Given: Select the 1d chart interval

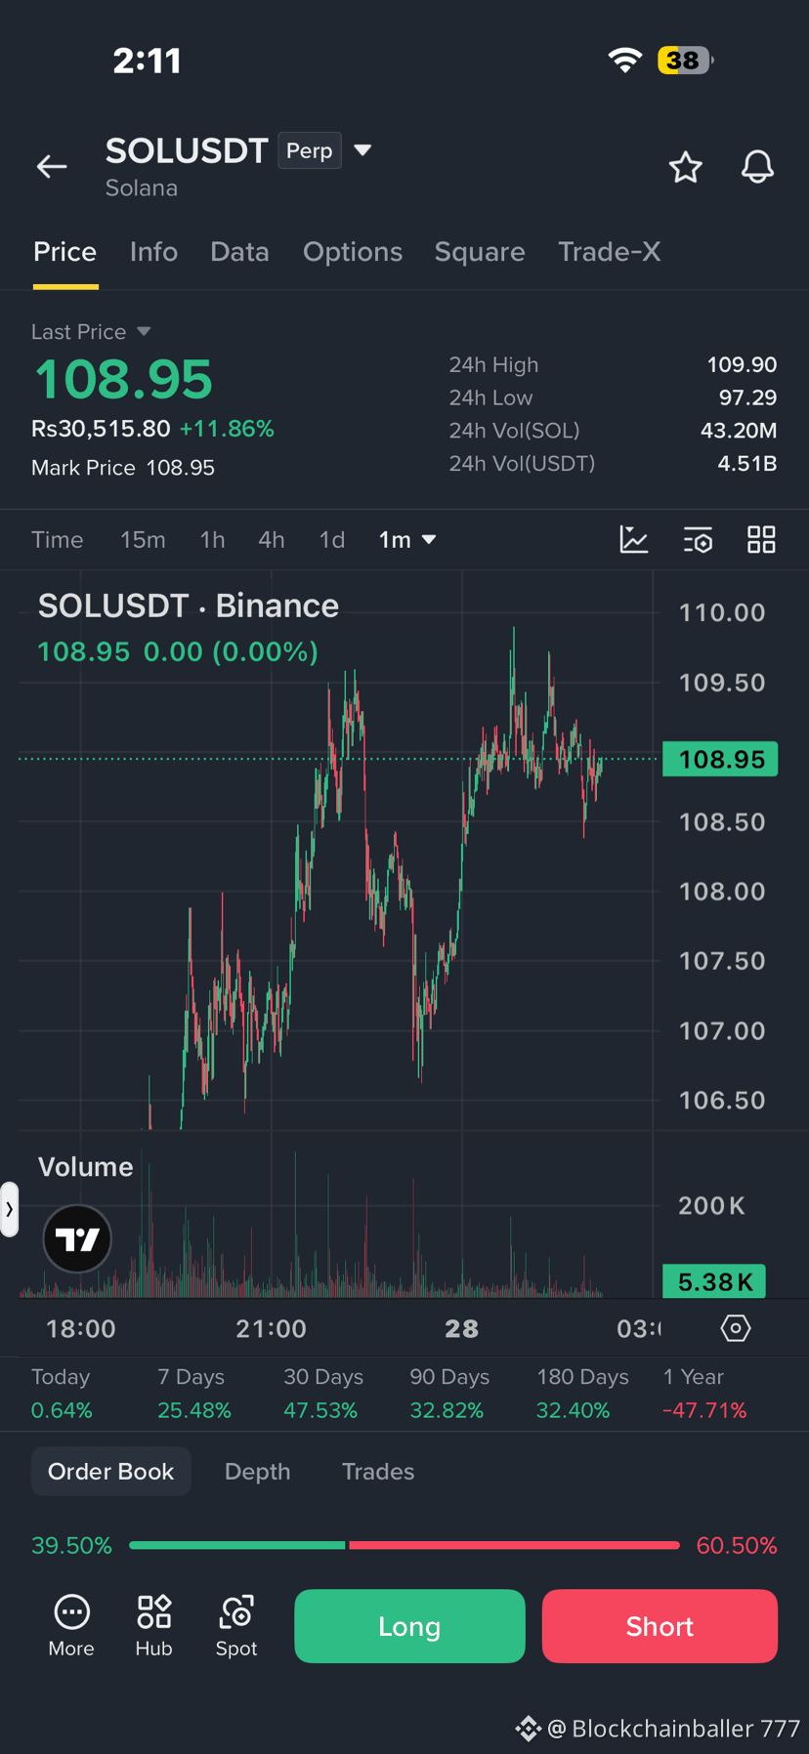Looking at the screenshot, I should coord(332,539).
